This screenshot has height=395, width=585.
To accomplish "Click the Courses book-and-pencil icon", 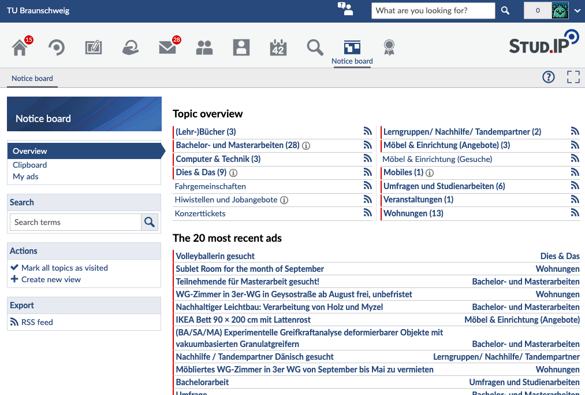I will click(x=94, y=47).
